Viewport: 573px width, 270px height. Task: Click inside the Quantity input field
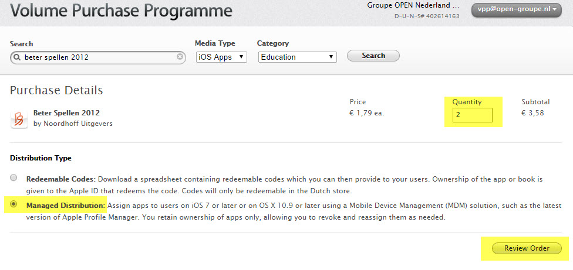[472, 115]
